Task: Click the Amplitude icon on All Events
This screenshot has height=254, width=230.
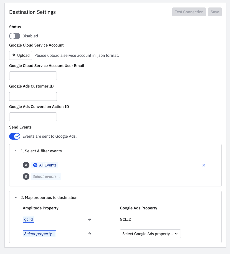Action: (35, 165)
